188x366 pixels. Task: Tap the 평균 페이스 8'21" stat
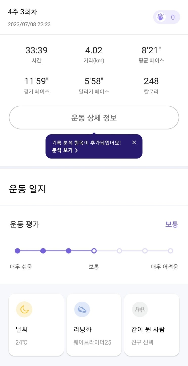(151, 54)
